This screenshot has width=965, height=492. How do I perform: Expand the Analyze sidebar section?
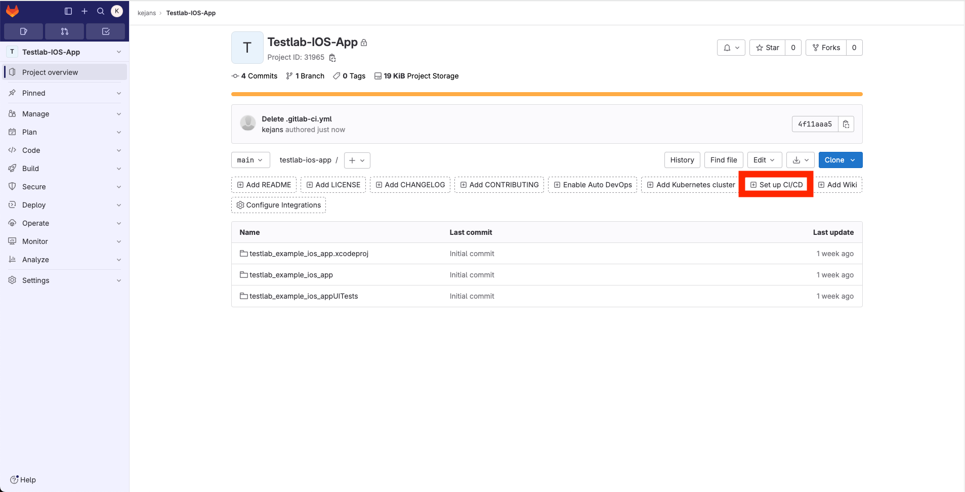65,260
